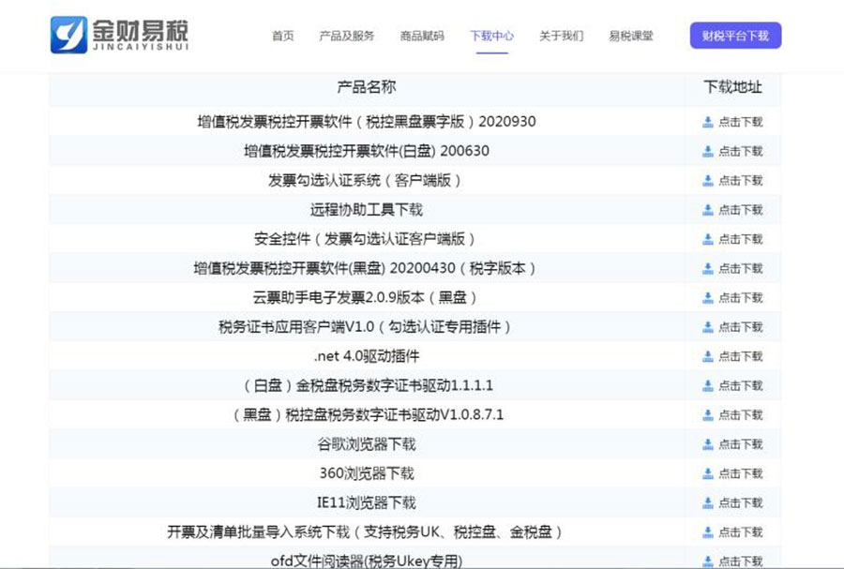Image resolution: width=844 pixels, height=569 pixels.
Task: Select the text （黑盘）税控盘税务数字证书驱动V1.0.8.7.1
Action: click(367, 414)
